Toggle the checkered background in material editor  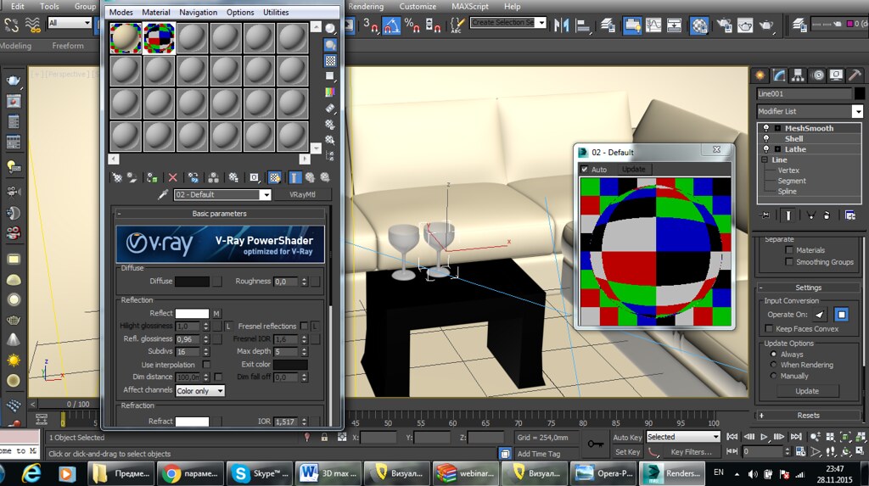(x=330, y=61)
